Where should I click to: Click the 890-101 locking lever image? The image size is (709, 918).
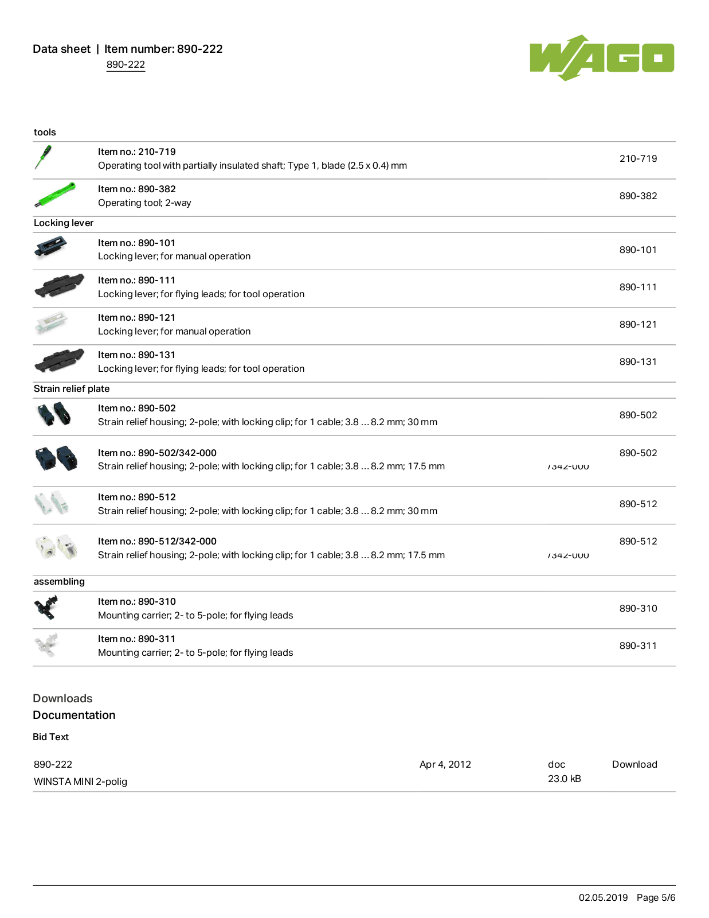tap(50, 248)
